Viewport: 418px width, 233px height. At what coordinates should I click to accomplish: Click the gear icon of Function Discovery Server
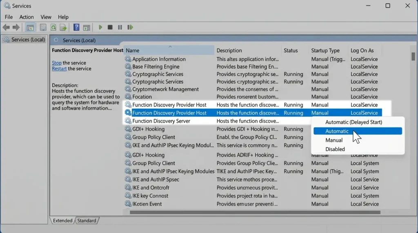[128, 121]
